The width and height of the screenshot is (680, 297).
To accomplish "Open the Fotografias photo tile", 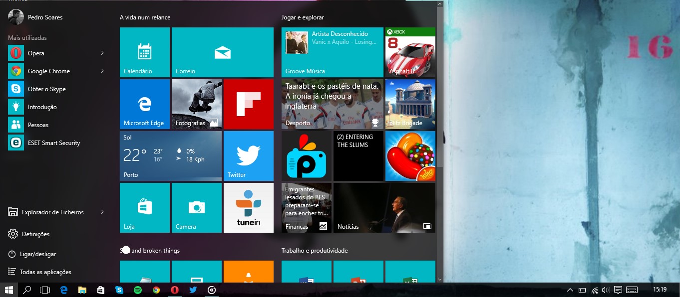I will point(197,104).
